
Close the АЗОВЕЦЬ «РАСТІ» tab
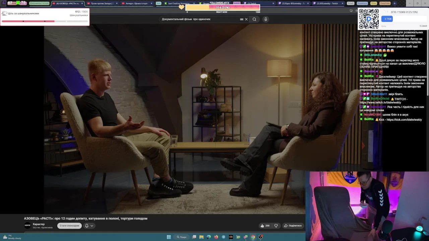click(x=82, y=3)
